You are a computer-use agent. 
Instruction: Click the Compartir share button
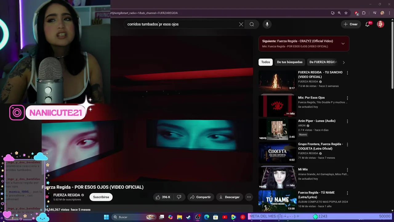tap(200, 197)
